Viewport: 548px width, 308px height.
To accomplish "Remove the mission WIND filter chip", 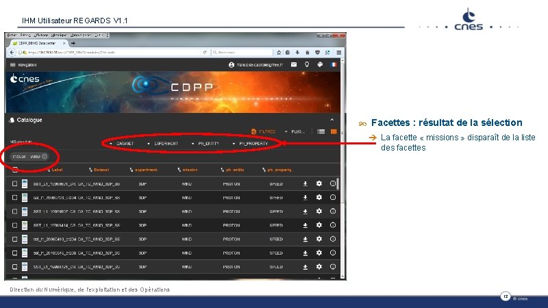I will click(45, 157).
